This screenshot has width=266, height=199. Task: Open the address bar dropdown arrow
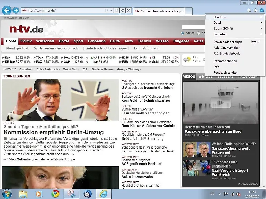click(111, 11)
